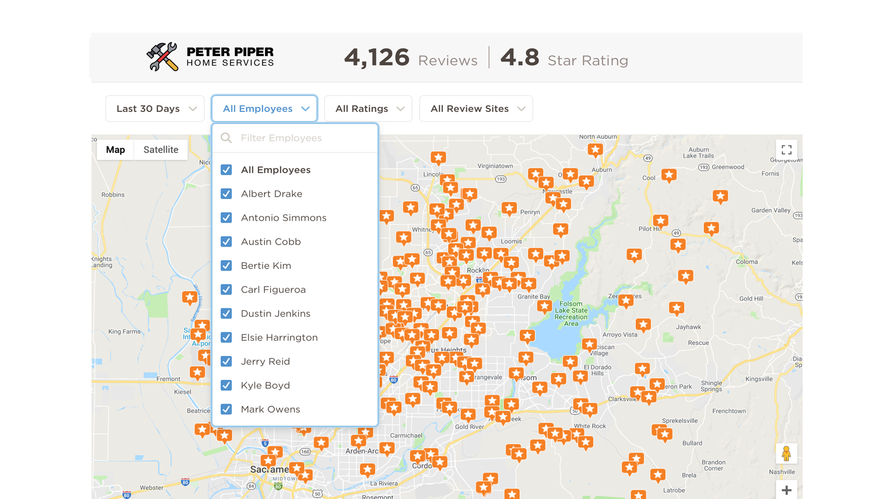Switch to Map view tab
887x499 pixels.
coord(115,150)
